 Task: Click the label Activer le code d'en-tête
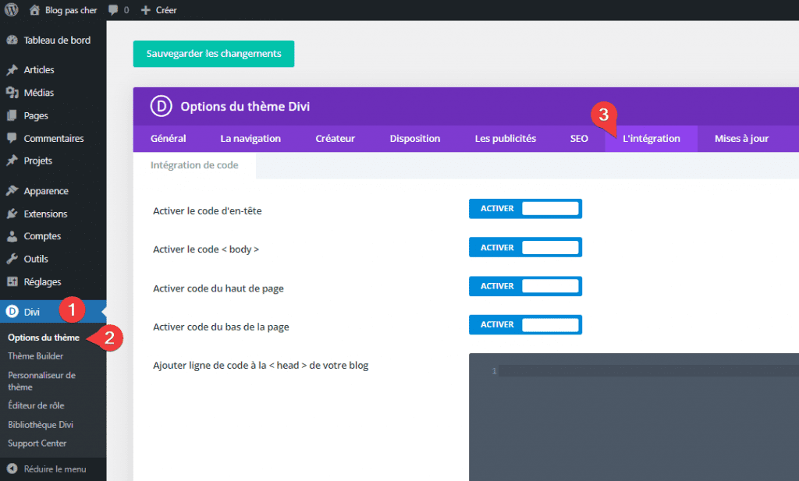tap(208, 210)
